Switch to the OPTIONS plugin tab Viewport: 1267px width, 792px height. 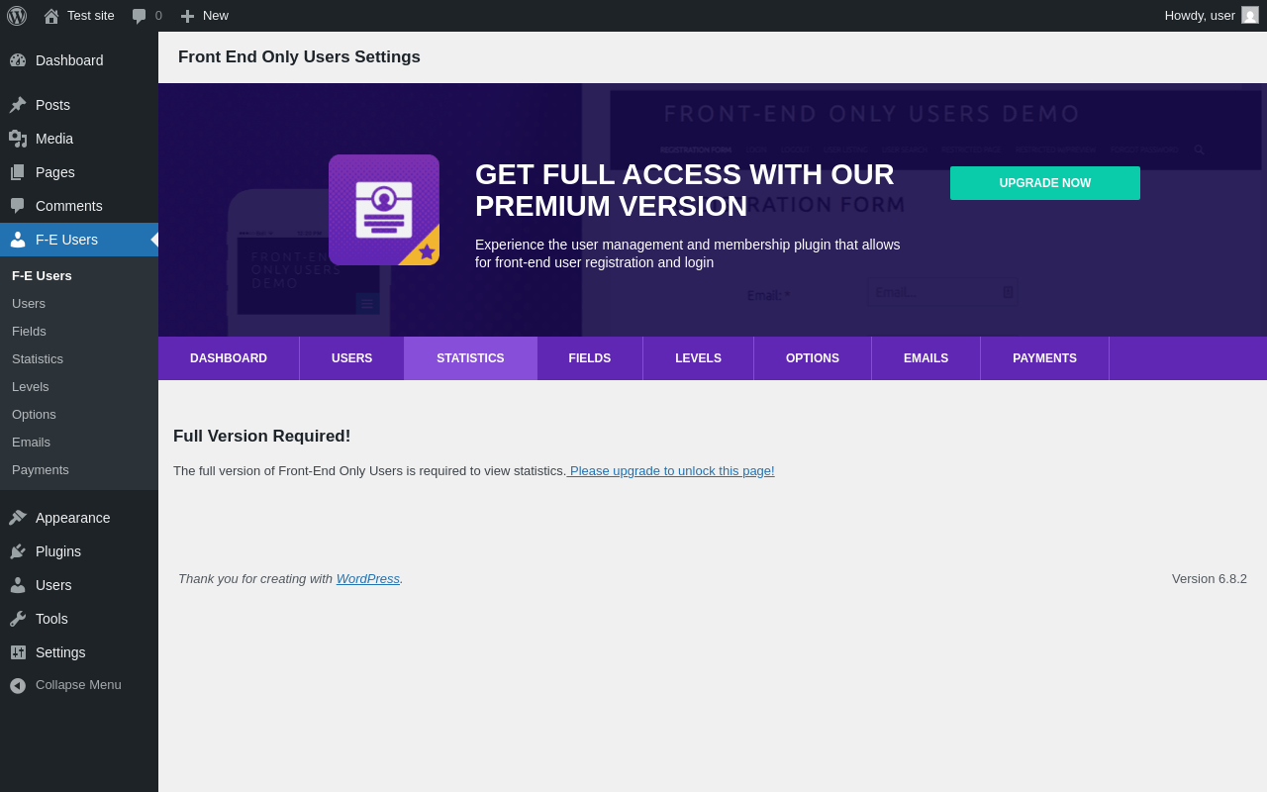pos(813,358)
